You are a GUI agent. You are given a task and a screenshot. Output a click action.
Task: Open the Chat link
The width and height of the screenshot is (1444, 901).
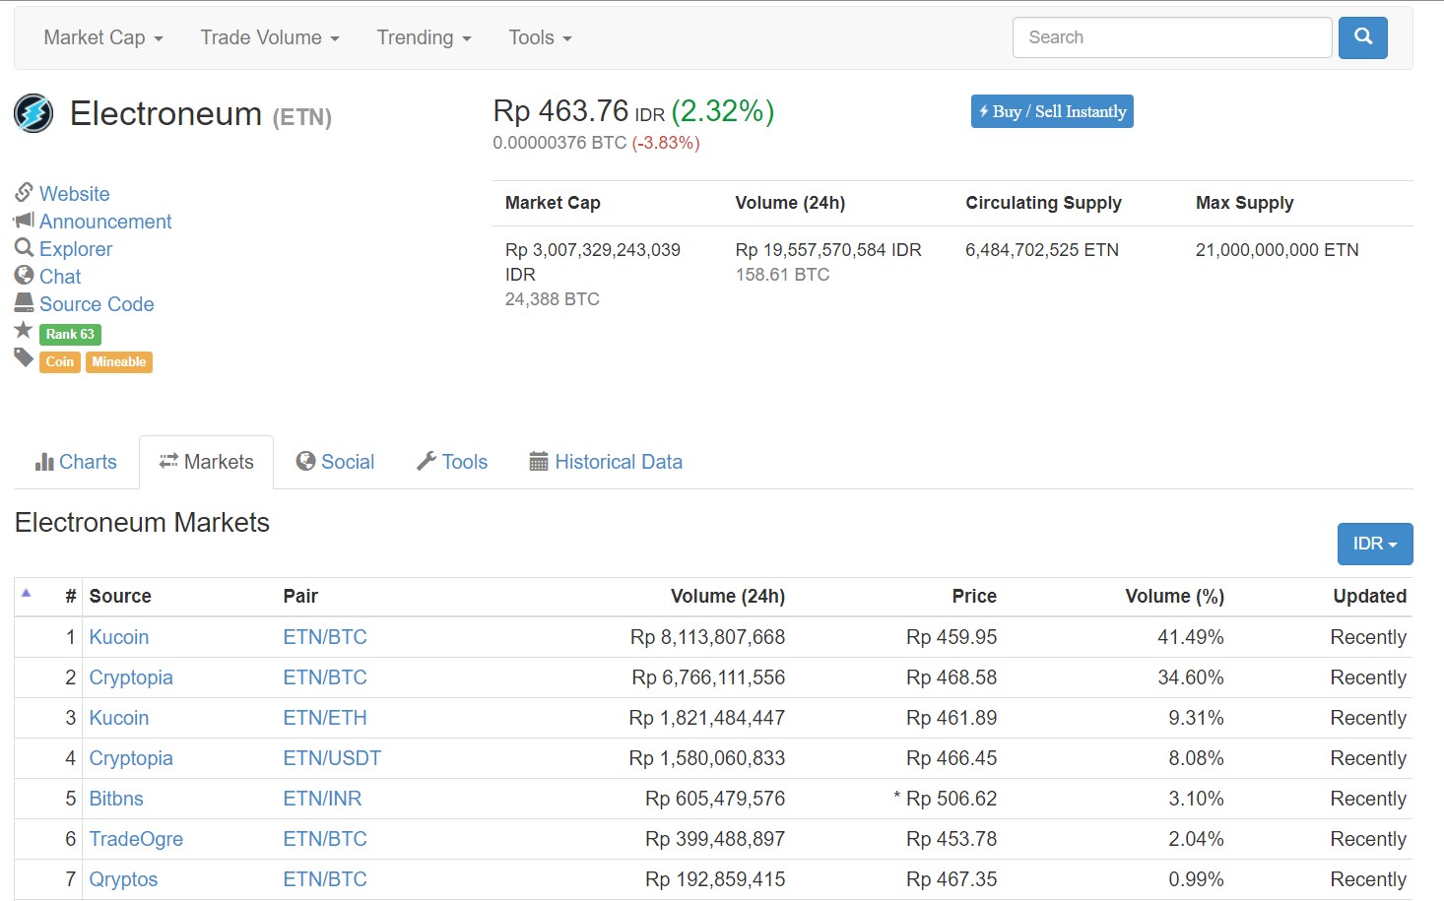coord(60,277)
